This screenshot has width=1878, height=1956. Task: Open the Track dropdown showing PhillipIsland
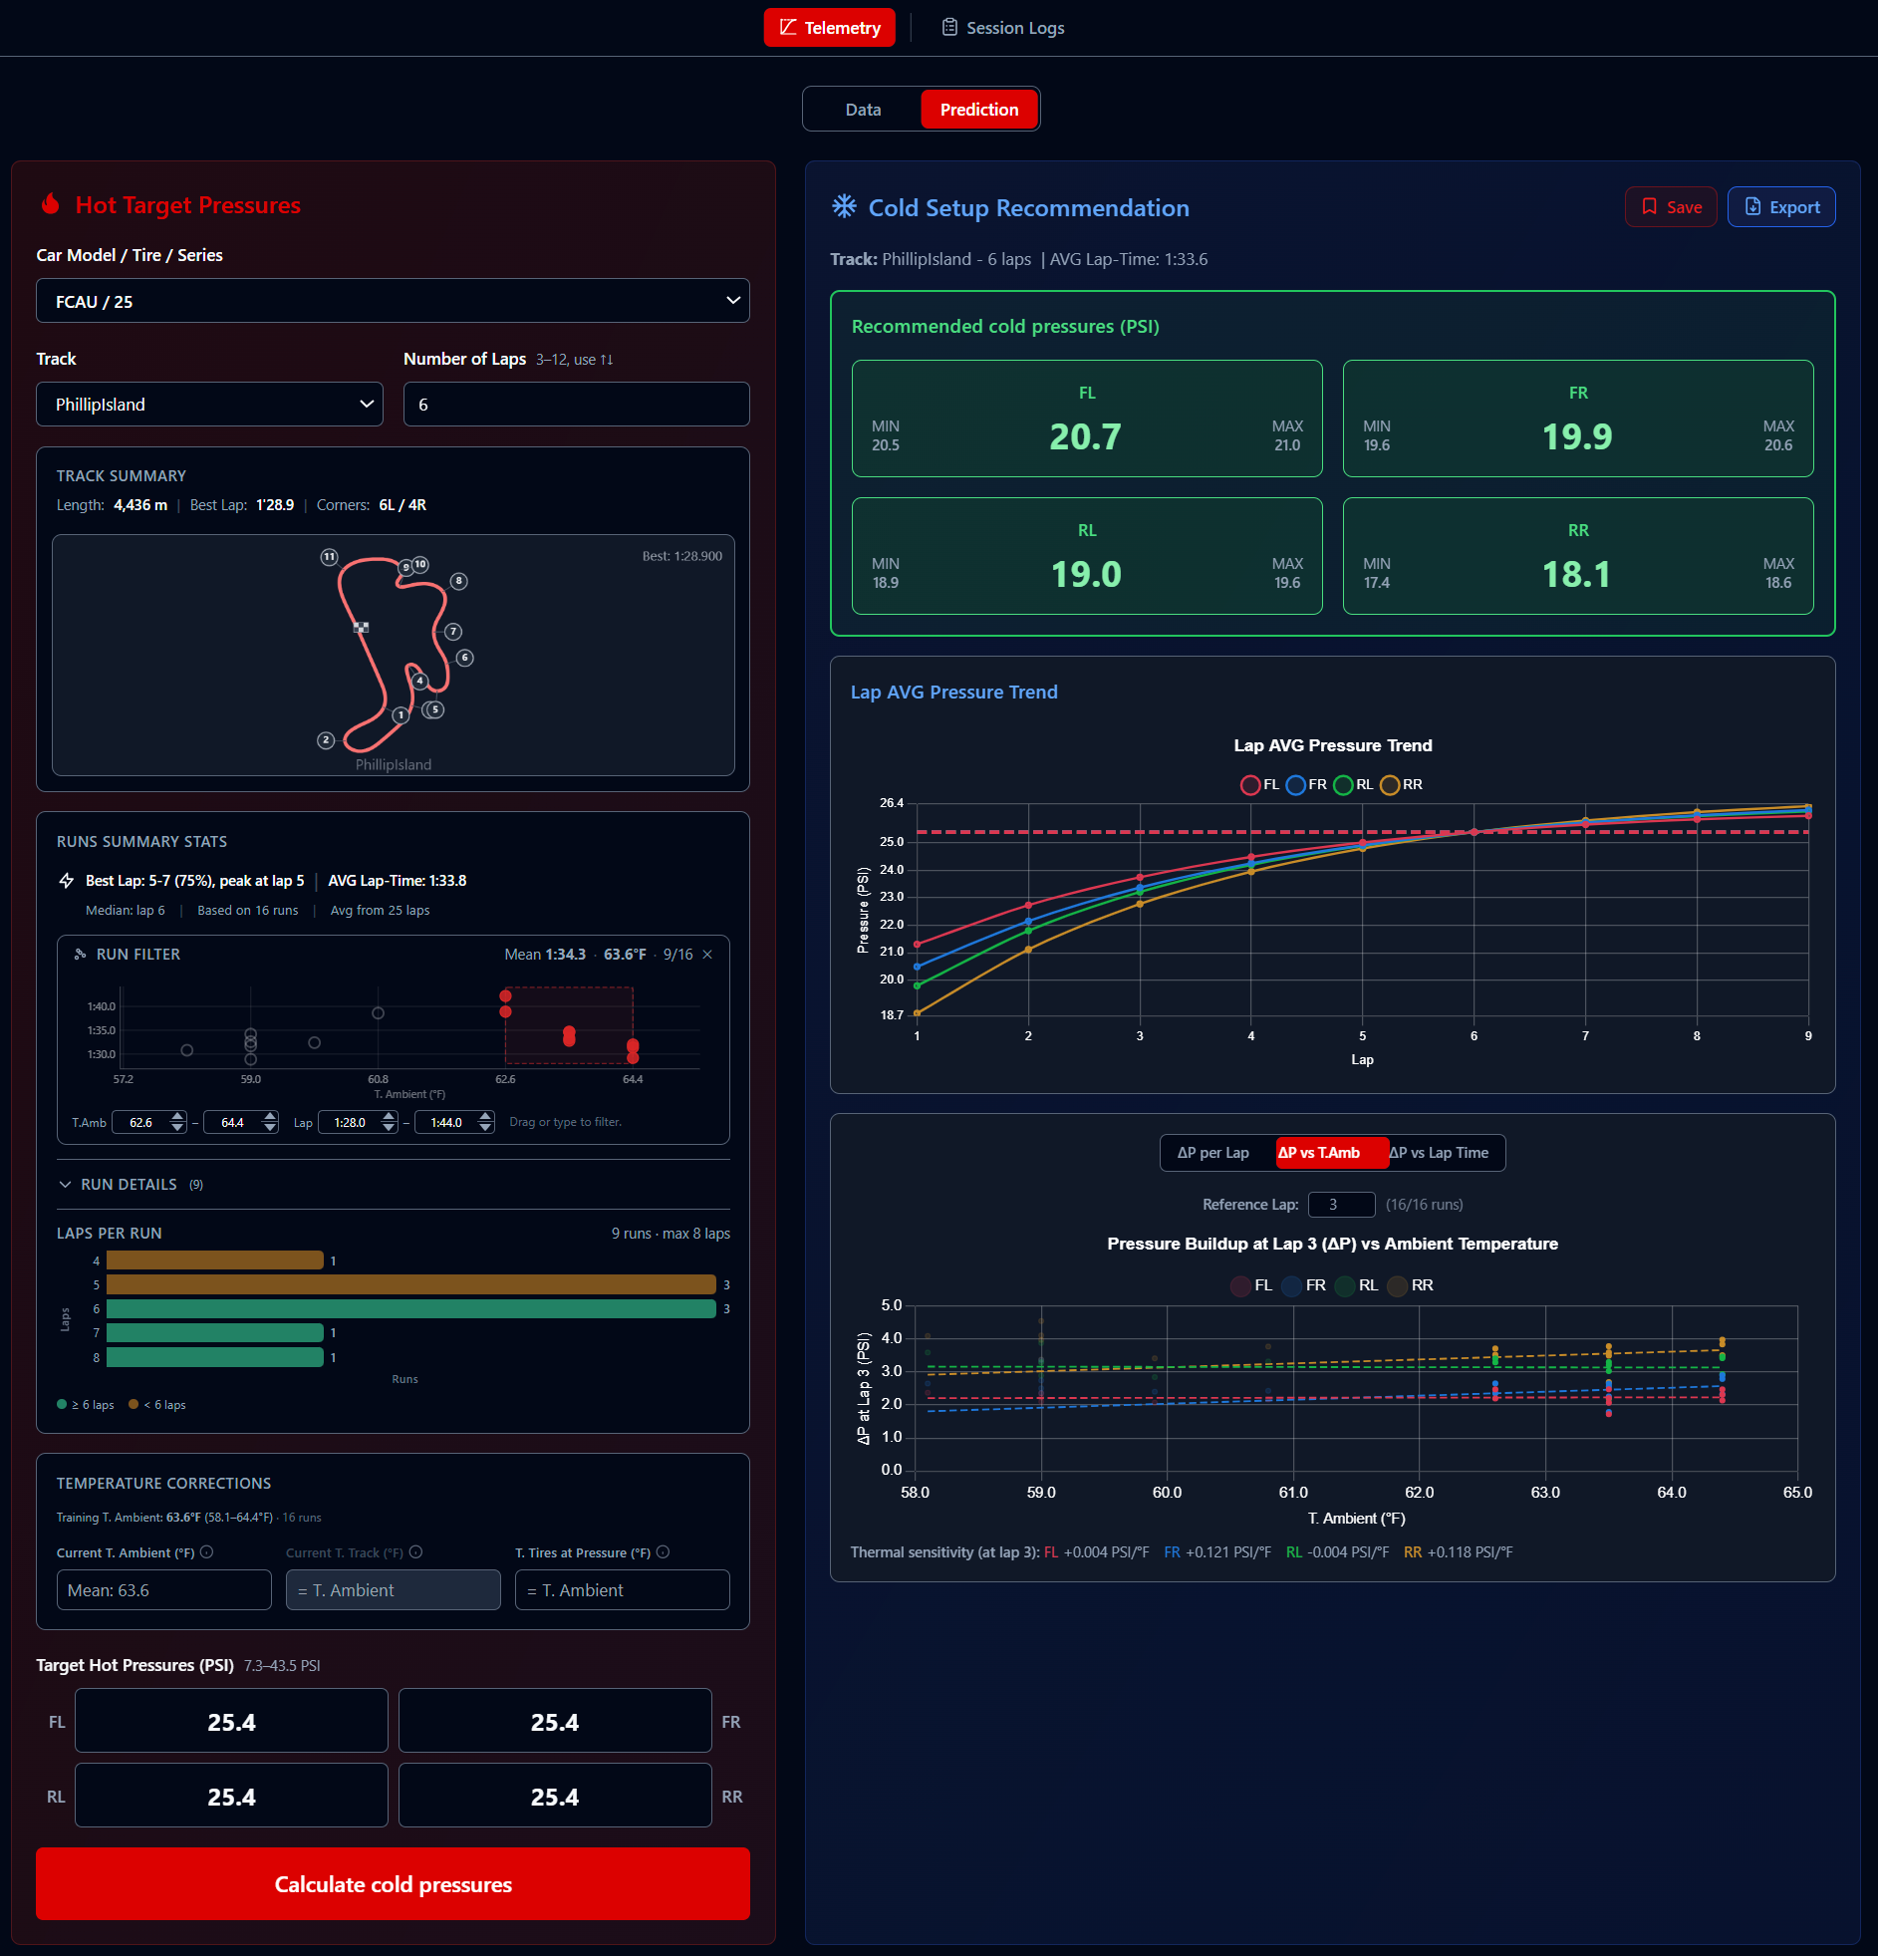click(209, 405)
